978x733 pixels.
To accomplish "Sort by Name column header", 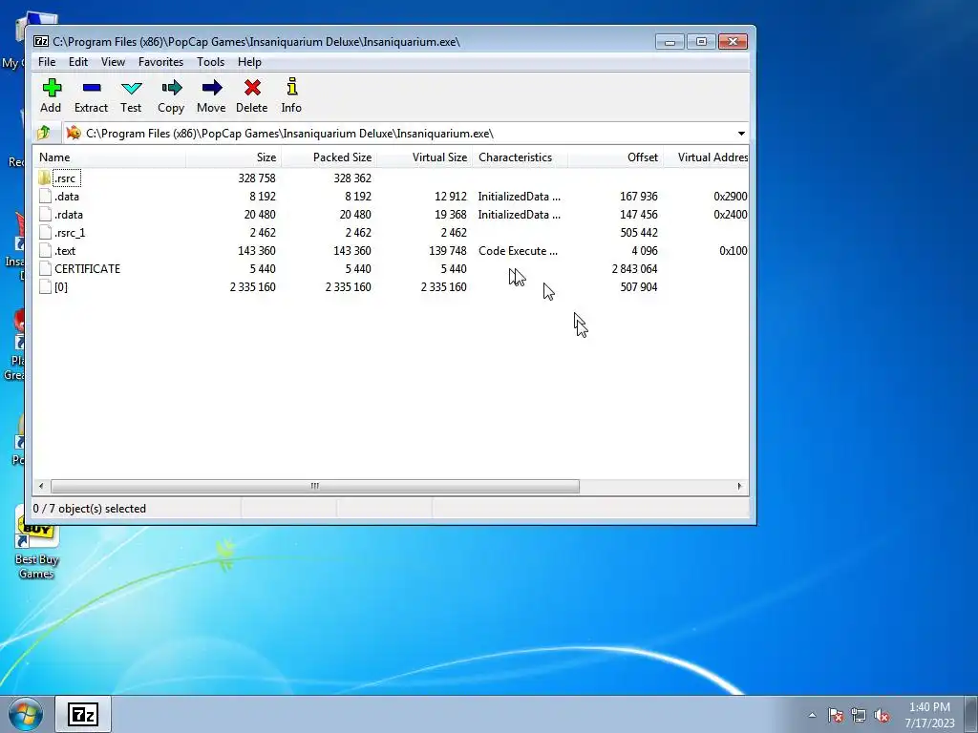I will (x=109, y=157).
